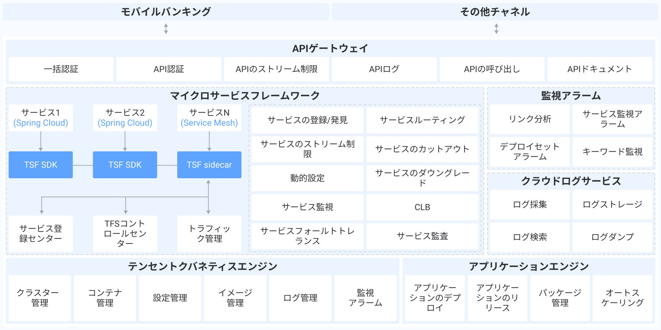Switch to the APIゲートウェイ section header
This screenshot has width=661, height=330.
(330, 47)
